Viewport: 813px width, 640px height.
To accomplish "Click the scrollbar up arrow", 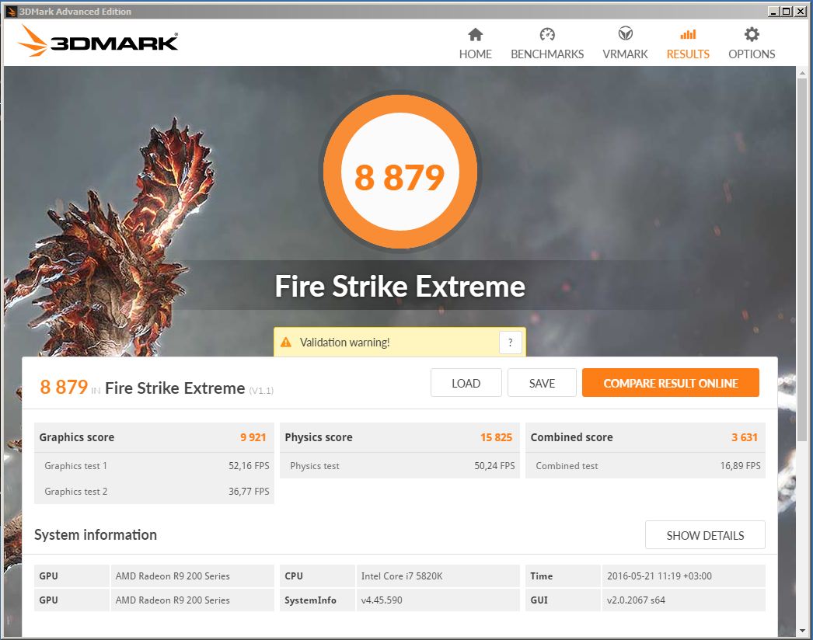I will (x=803, y=72).
